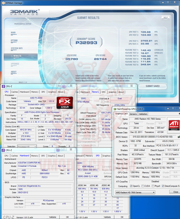This screenshot has width=180, height=219.
Task: Click OK in CPU-Z SPD window
Action: tap(122, 217)
